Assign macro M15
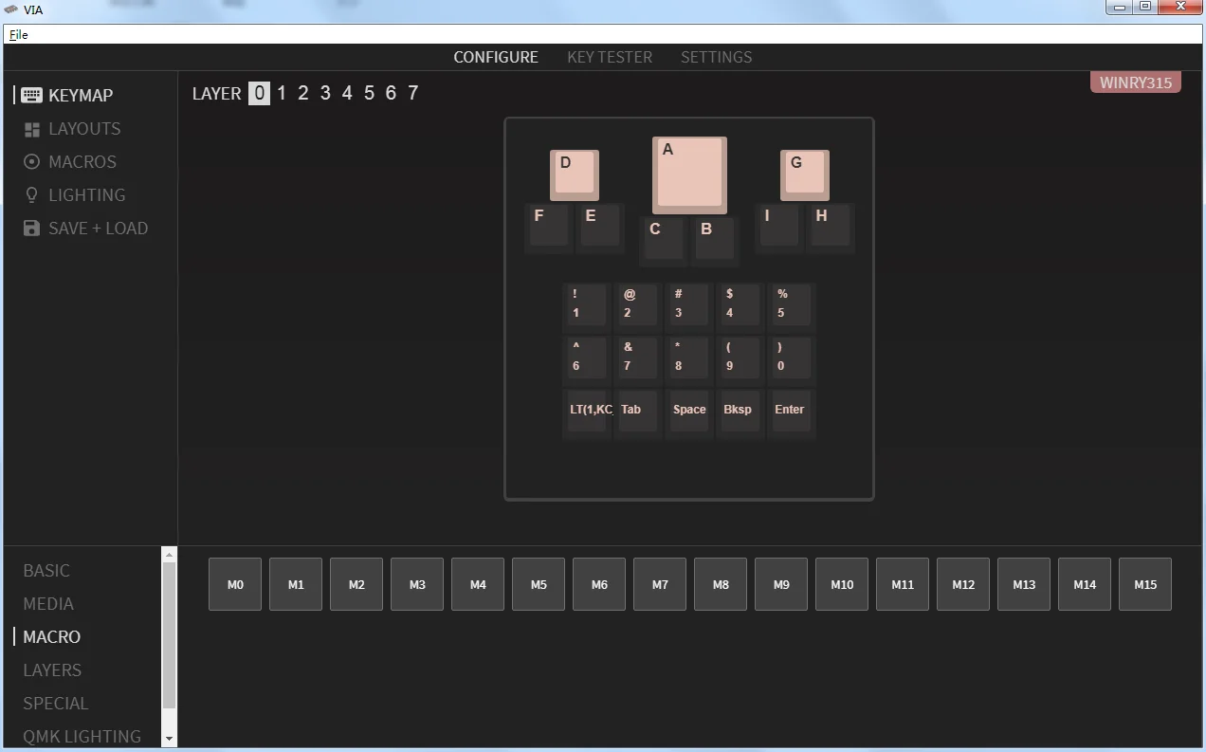Image resolution: width=1206 pixels, height=752 pixels. 1145,584
